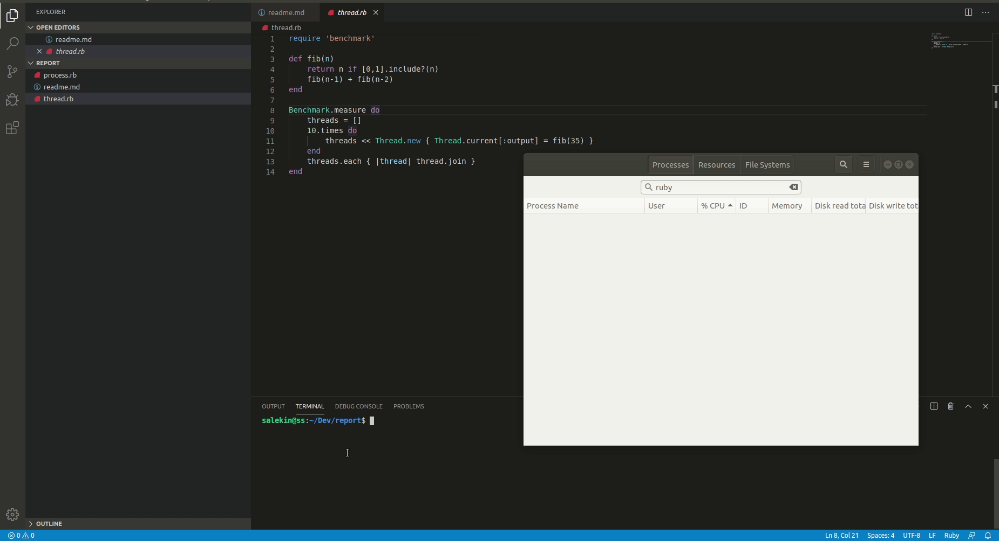
Task: Clear the ruby search filter text
Action: (793, 188)
